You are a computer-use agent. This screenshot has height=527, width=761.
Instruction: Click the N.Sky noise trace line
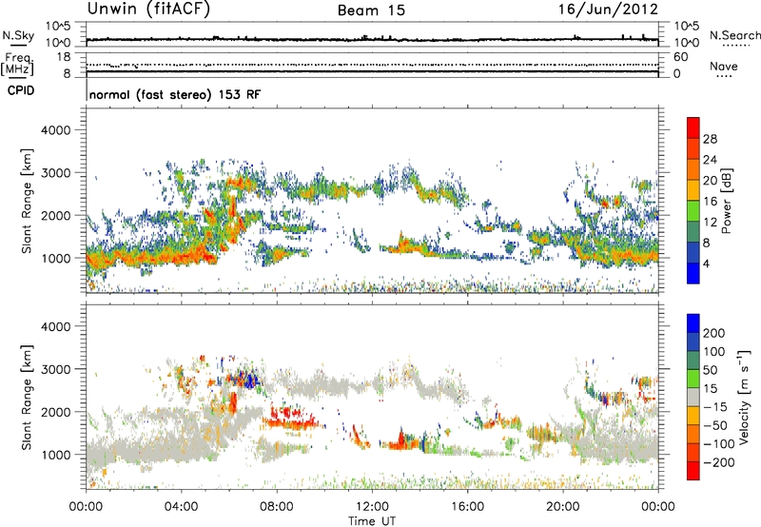click(372, 39)
